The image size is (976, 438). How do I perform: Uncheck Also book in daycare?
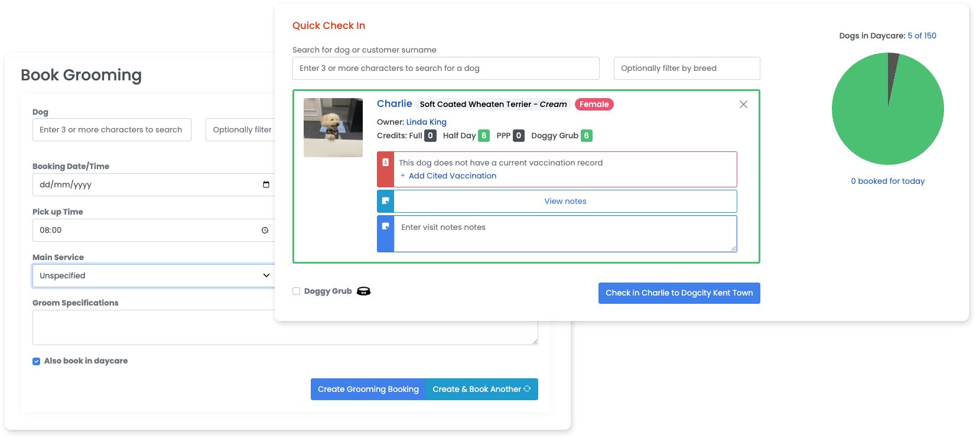(37, 361)
